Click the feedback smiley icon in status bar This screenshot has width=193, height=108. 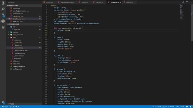coord(187,107)
